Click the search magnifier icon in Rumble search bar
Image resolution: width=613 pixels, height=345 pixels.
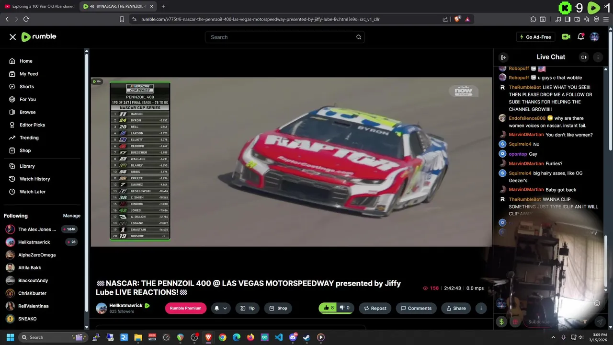tap(359, 37)
